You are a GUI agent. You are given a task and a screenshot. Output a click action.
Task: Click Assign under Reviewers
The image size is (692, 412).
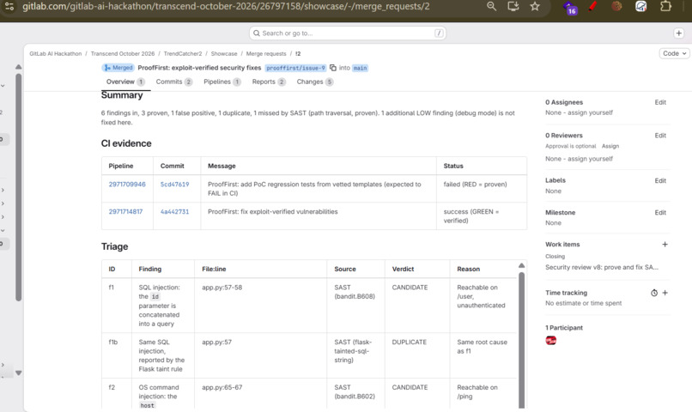pos(610,146)
